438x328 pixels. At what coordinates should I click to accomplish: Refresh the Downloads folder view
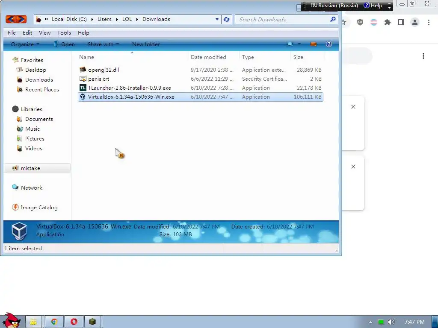tap(227, 20)
